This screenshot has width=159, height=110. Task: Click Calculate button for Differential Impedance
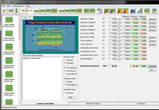[x=151, y=66]
